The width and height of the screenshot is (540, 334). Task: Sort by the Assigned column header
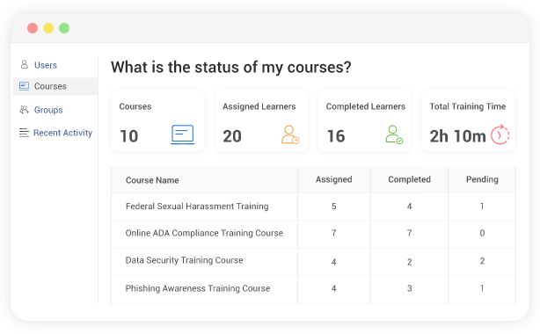(333, 179)
